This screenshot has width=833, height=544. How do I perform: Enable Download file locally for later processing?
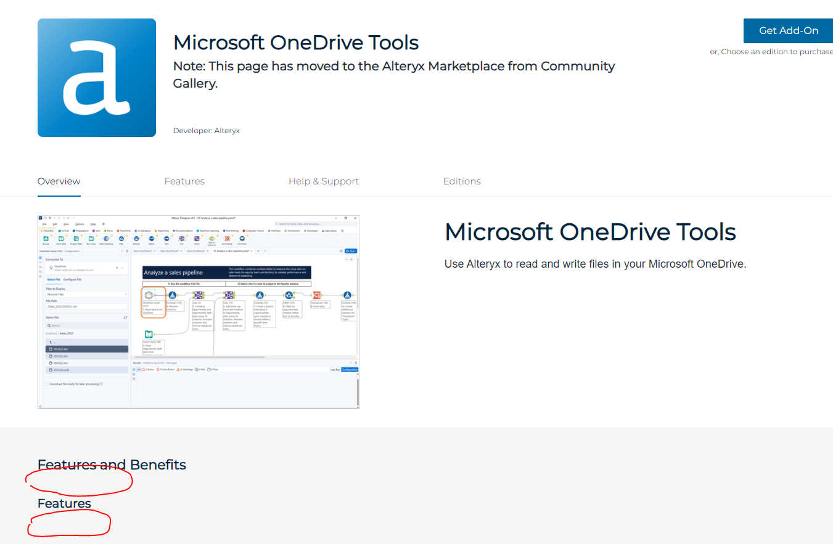[x=47, y=384]
